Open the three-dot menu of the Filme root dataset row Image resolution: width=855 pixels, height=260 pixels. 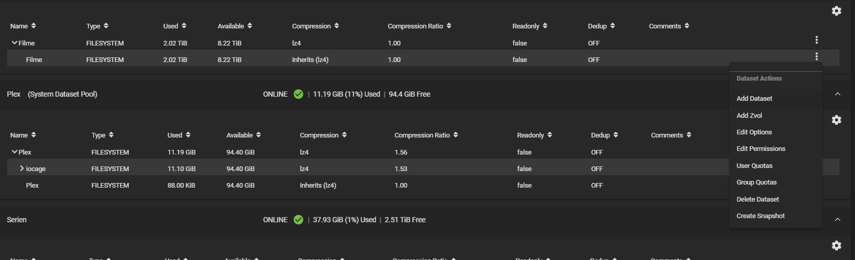click(x=816, y=40)
